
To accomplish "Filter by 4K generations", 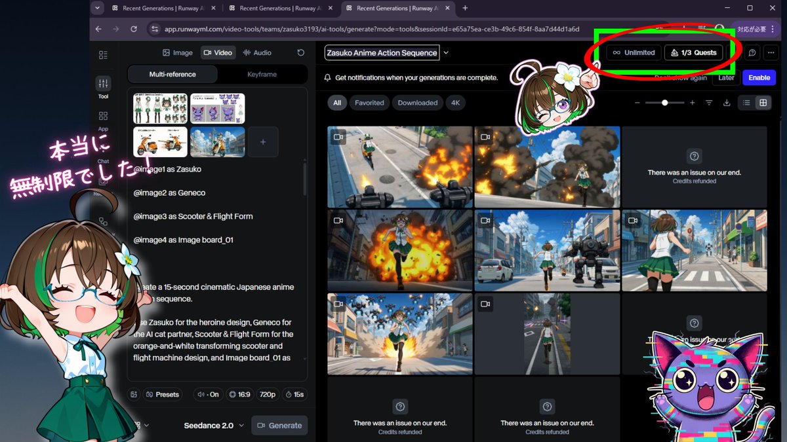I will [455, 103].
